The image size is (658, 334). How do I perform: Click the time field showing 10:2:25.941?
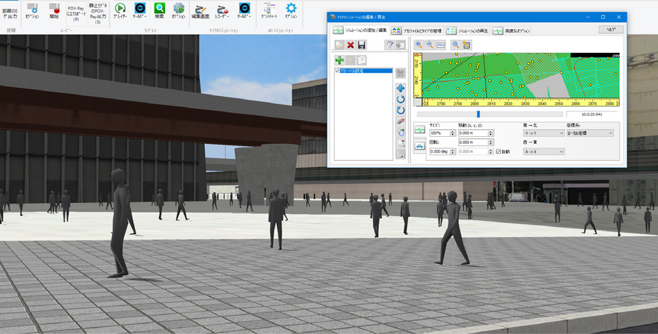coord(592,114)
